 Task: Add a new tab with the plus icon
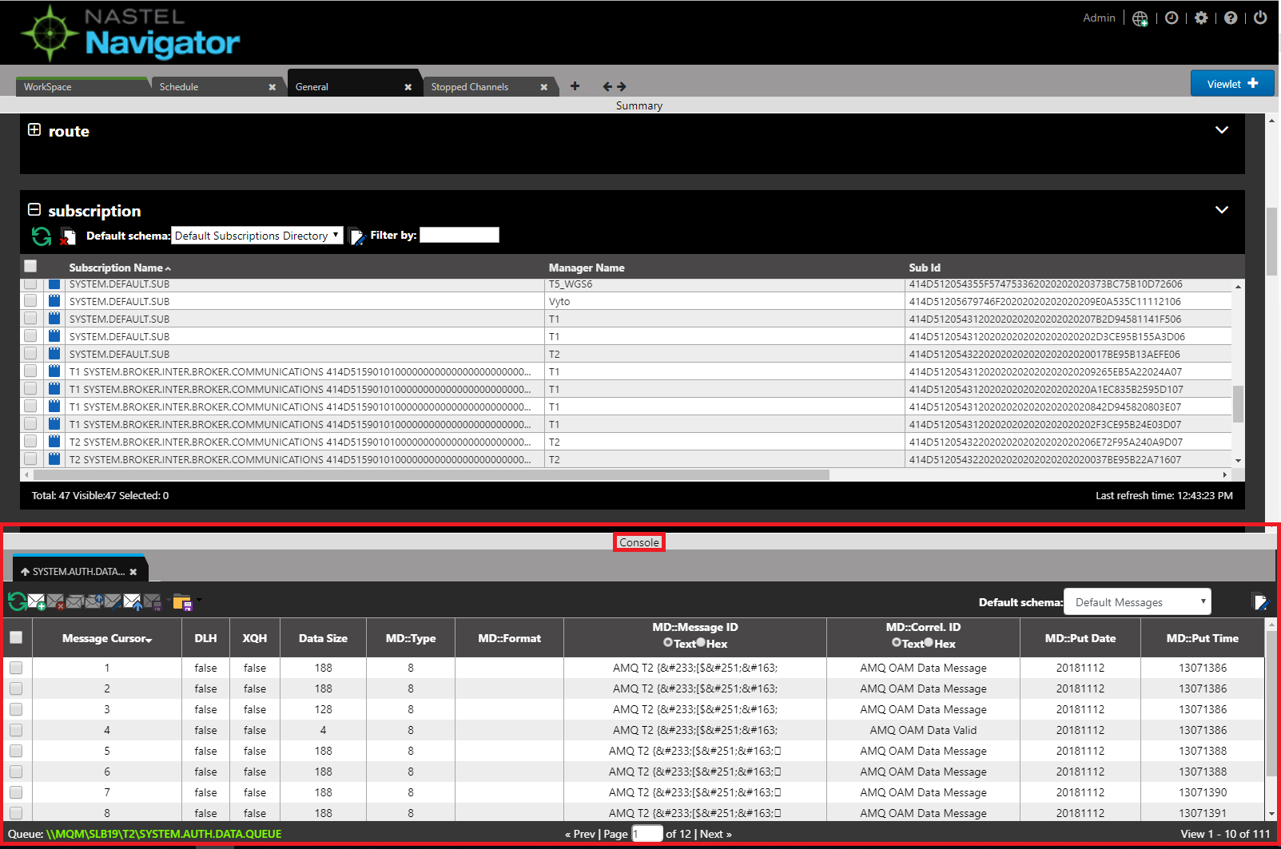tap(575, 85)
